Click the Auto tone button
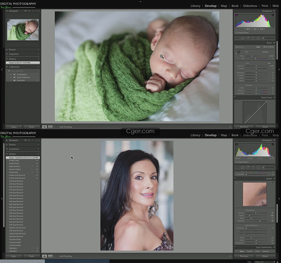The image size is (281, 263). click(269, 63)
